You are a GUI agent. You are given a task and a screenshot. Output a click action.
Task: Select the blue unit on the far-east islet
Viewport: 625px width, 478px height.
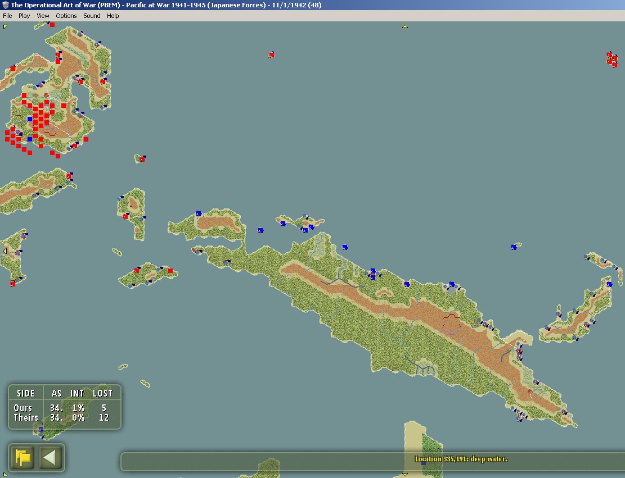[514, 247]
